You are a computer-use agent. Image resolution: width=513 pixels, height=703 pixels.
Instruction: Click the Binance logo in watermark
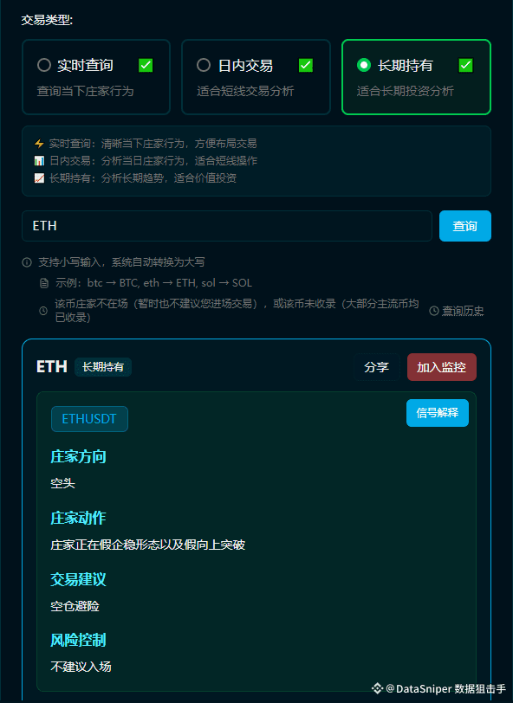[x=377, y=688]
